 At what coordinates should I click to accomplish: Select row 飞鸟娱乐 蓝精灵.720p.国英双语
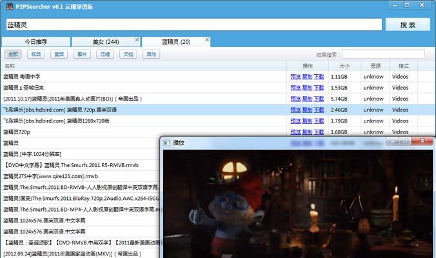(218, 110)
